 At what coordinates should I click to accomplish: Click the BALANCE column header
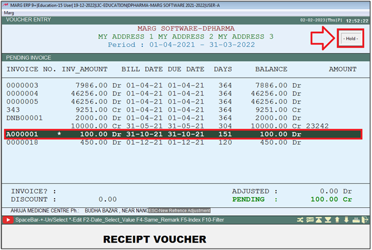[271, 69]
